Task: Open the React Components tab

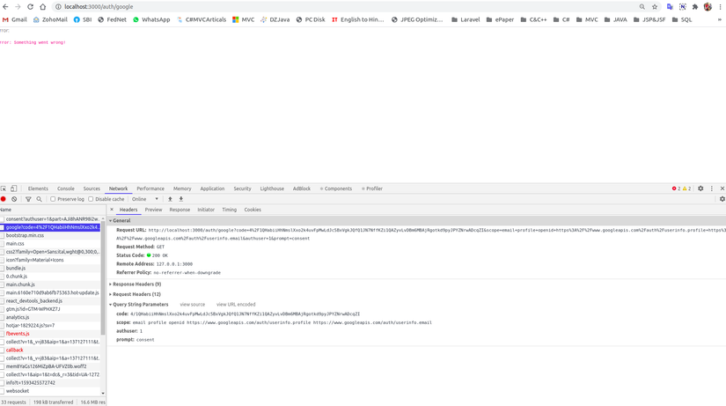Action: [336, 188]
